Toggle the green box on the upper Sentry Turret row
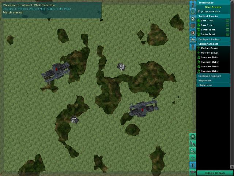This screenshot has height=176, width=234. [227, 30]
